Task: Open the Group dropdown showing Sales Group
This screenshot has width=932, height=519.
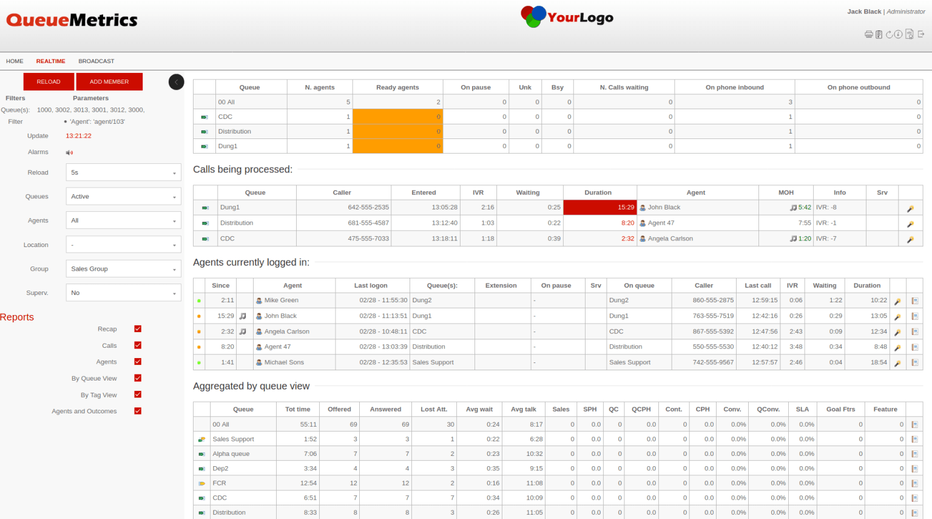Action: coord(123,269)
